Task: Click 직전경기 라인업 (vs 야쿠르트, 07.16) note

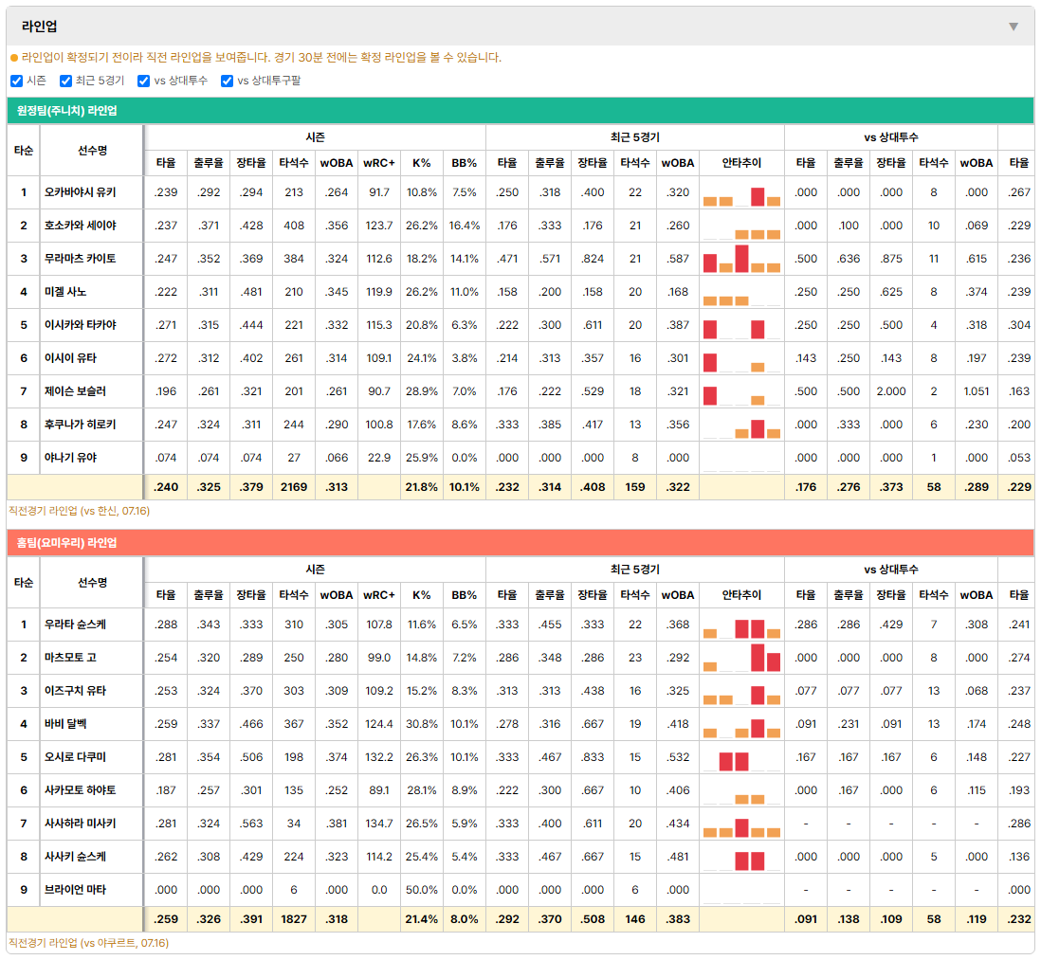Action: (x=88, y=943)
